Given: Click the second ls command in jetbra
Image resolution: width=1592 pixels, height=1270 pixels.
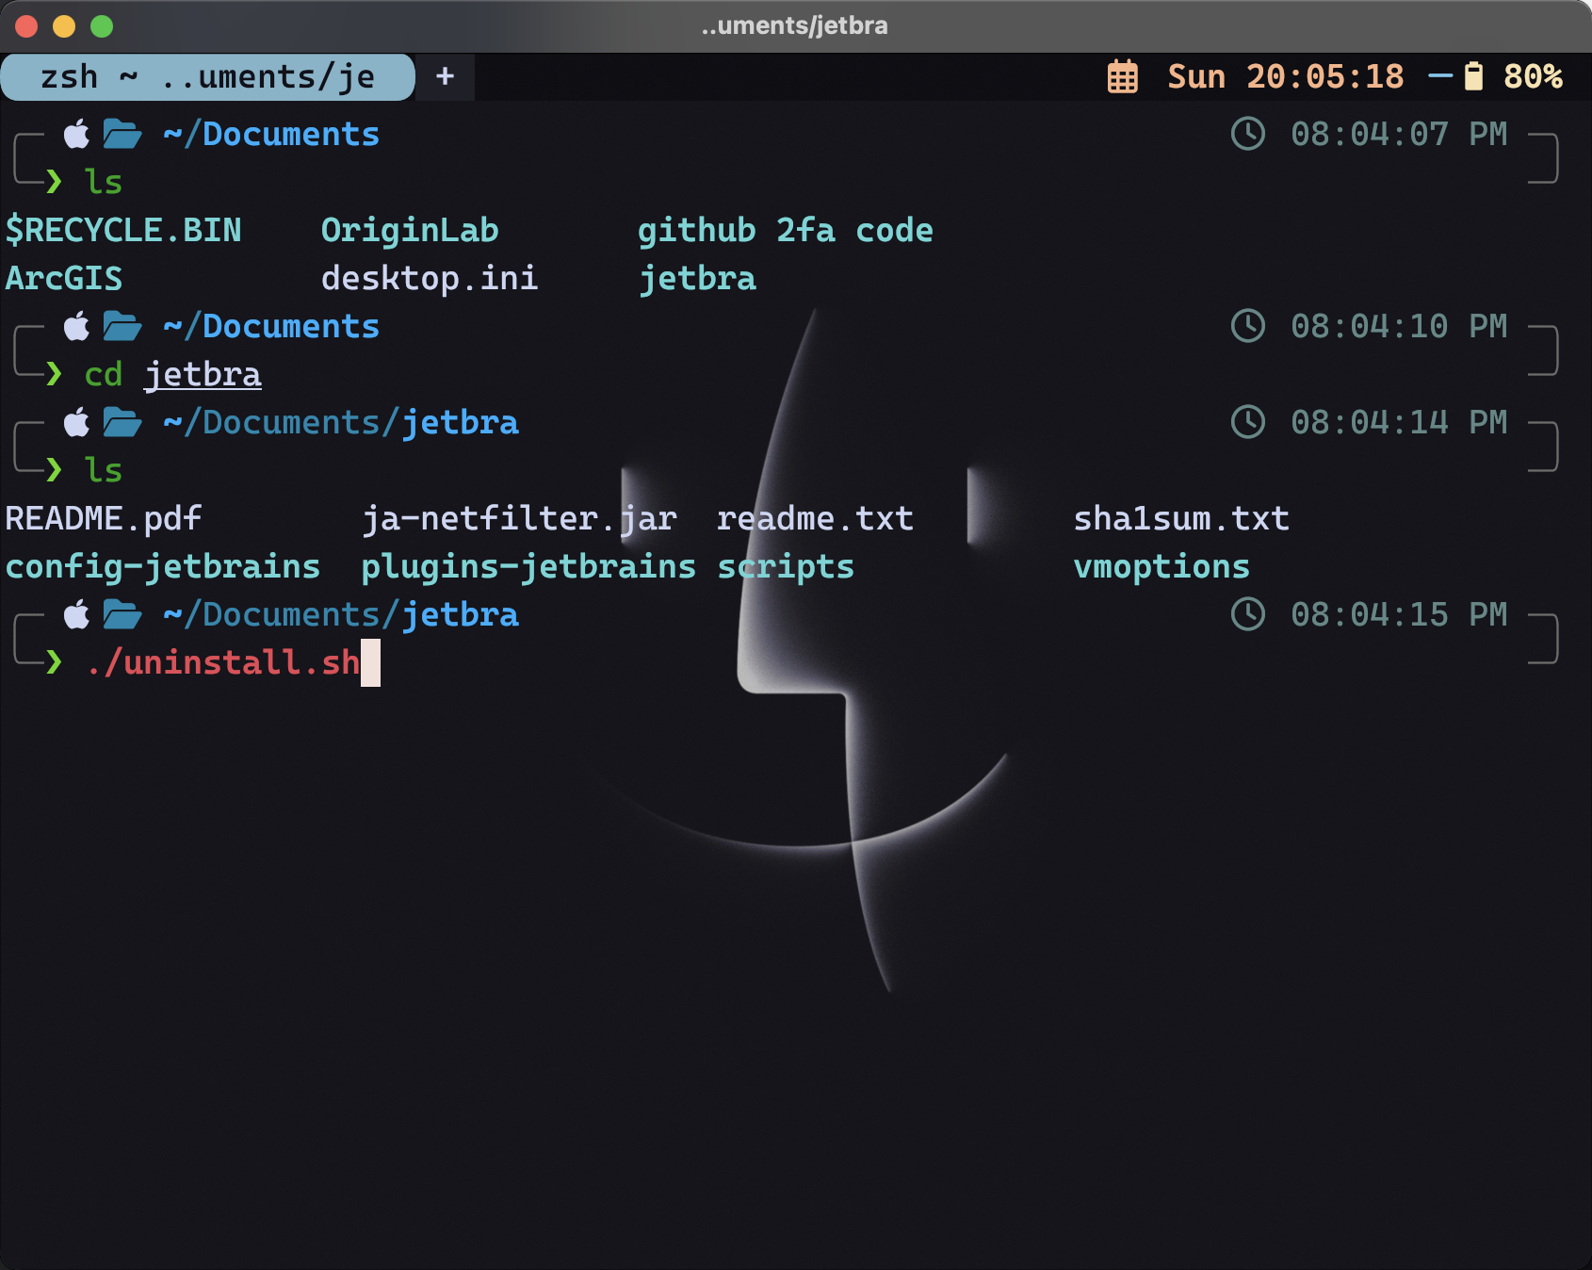Looking at the screenshot, I should (x=104, y=470).
